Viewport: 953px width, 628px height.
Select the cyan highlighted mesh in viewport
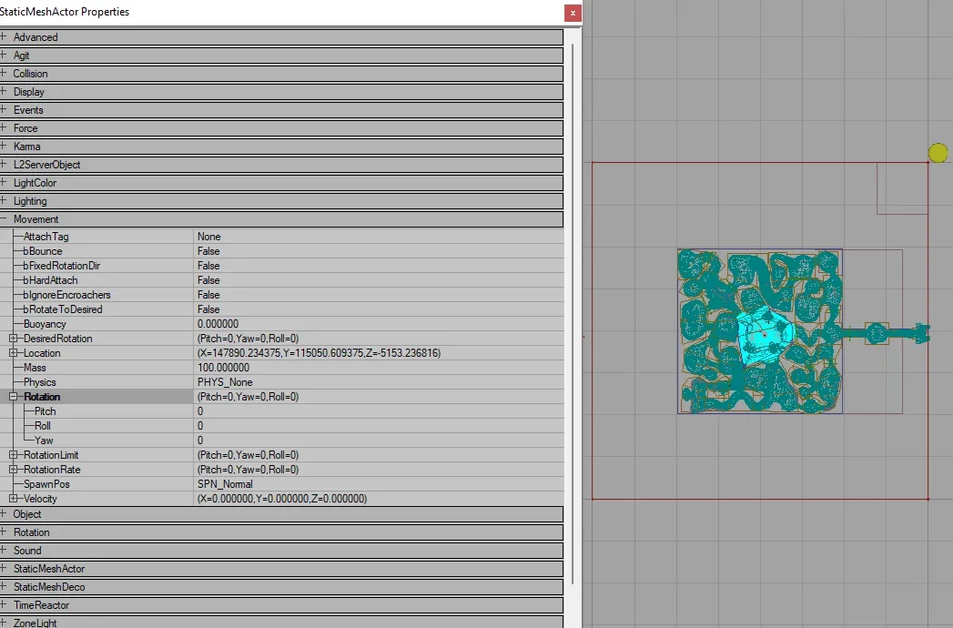[765, 334]
